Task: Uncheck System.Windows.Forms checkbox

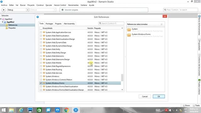Action: click(41, 83)
